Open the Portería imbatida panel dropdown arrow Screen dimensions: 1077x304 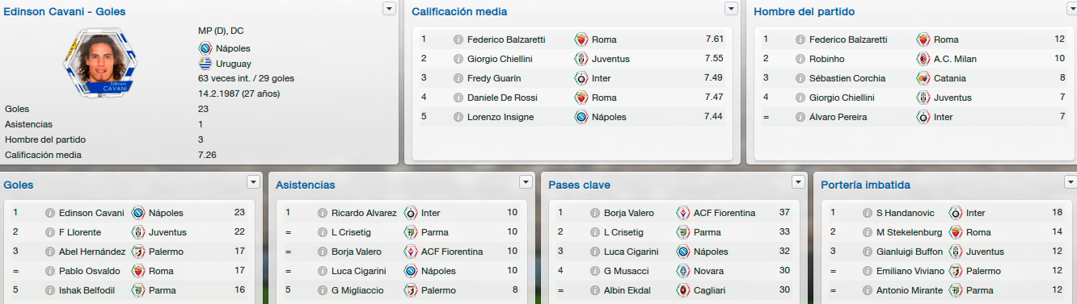(x=1071, y=181)
